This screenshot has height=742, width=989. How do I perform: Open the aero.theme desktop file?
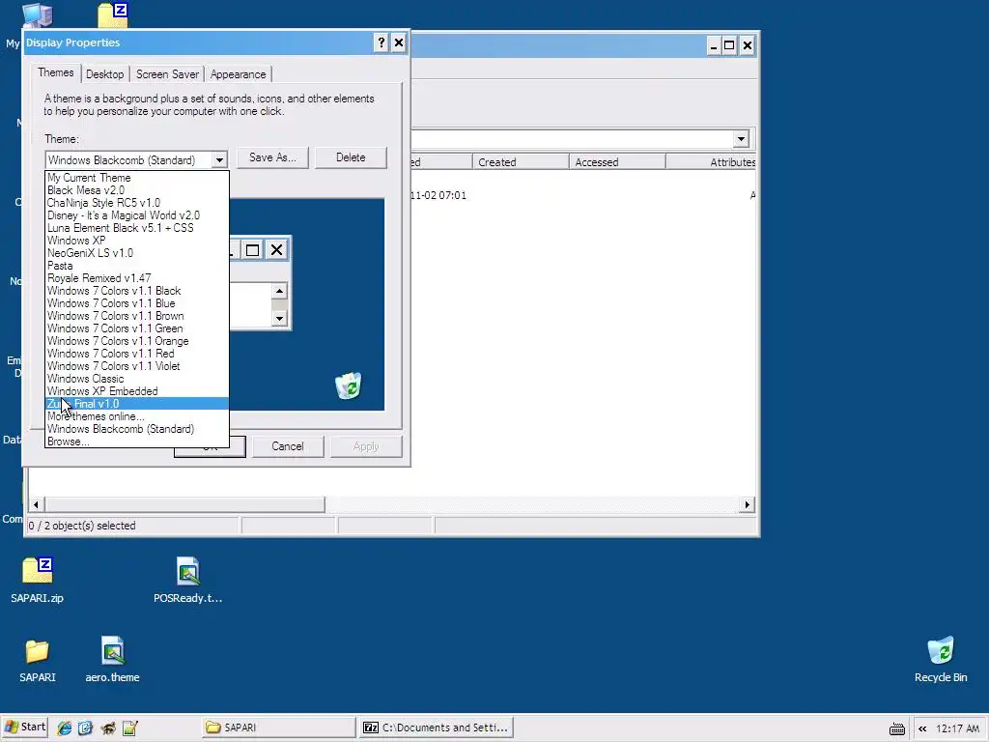click(x=112, y=660)
